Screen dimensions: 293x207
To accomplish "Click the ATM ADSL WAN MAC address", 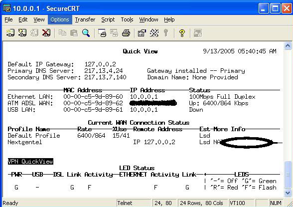I will tap(93, 103).
